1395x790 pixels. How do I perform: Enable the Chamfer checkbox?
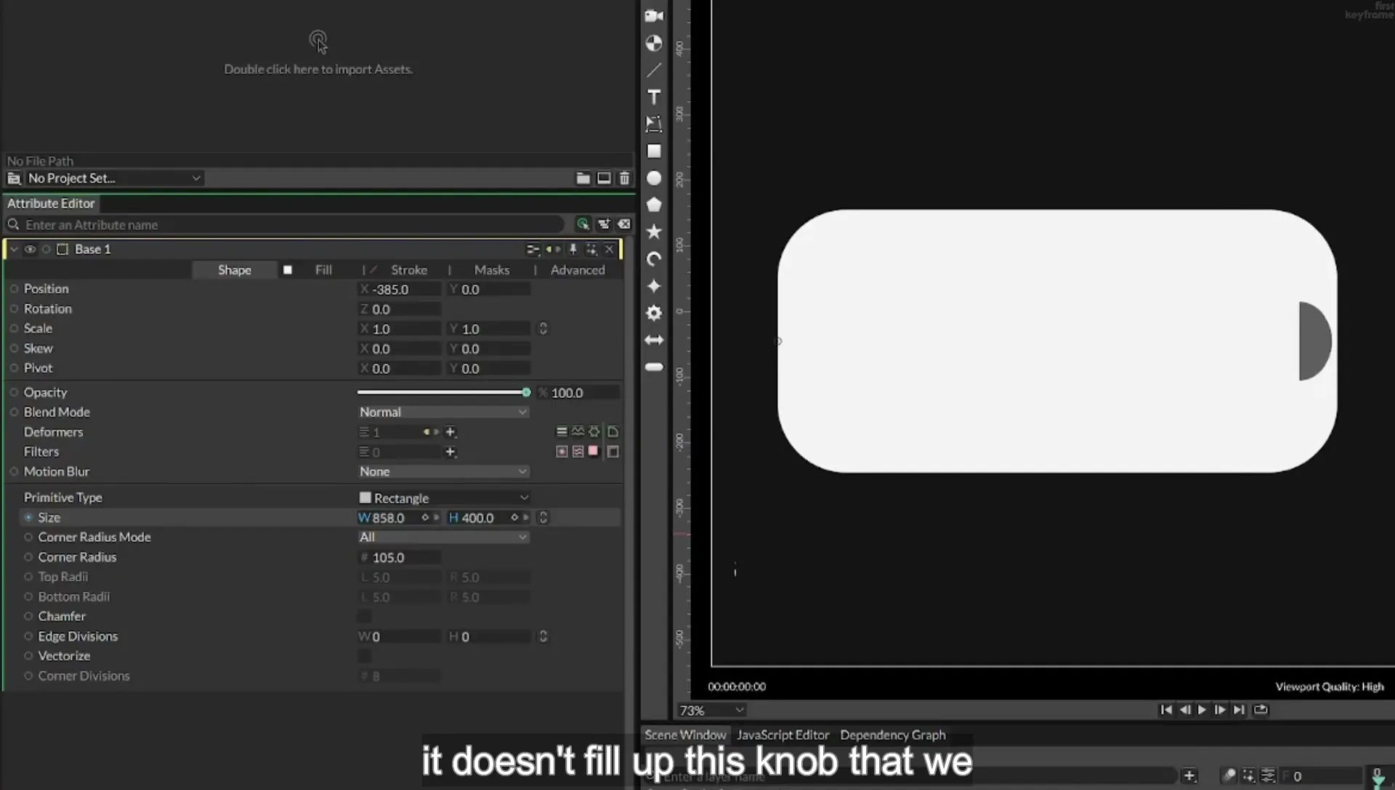[364, 616]
